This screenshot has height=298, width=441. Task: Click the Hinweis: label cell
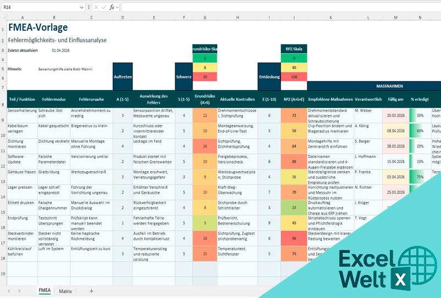[x=15, y=69]
